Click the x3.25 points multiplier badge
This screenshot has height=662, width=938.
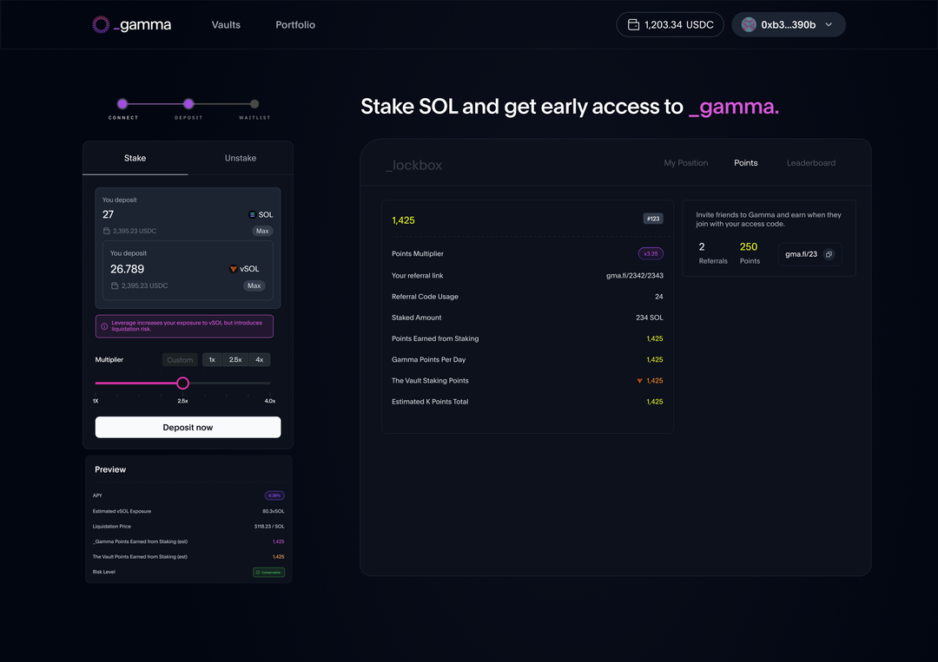pos(651,253)
